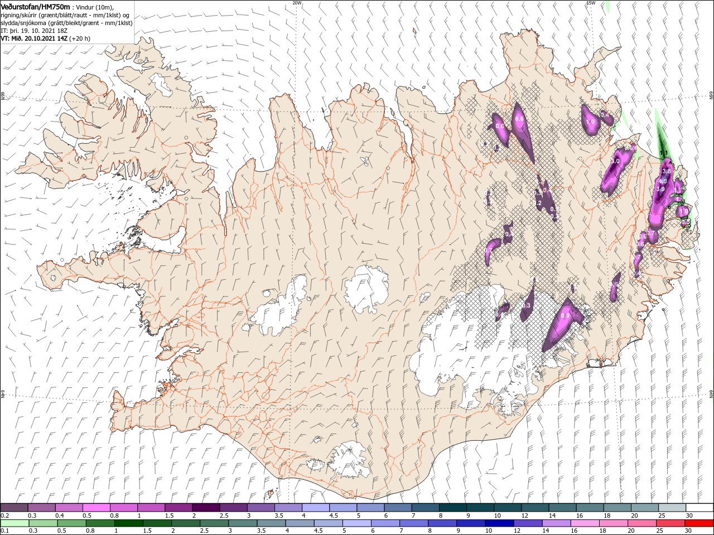Click the 3.0 snowfall value on the map
714x535 pixels.
615,161
